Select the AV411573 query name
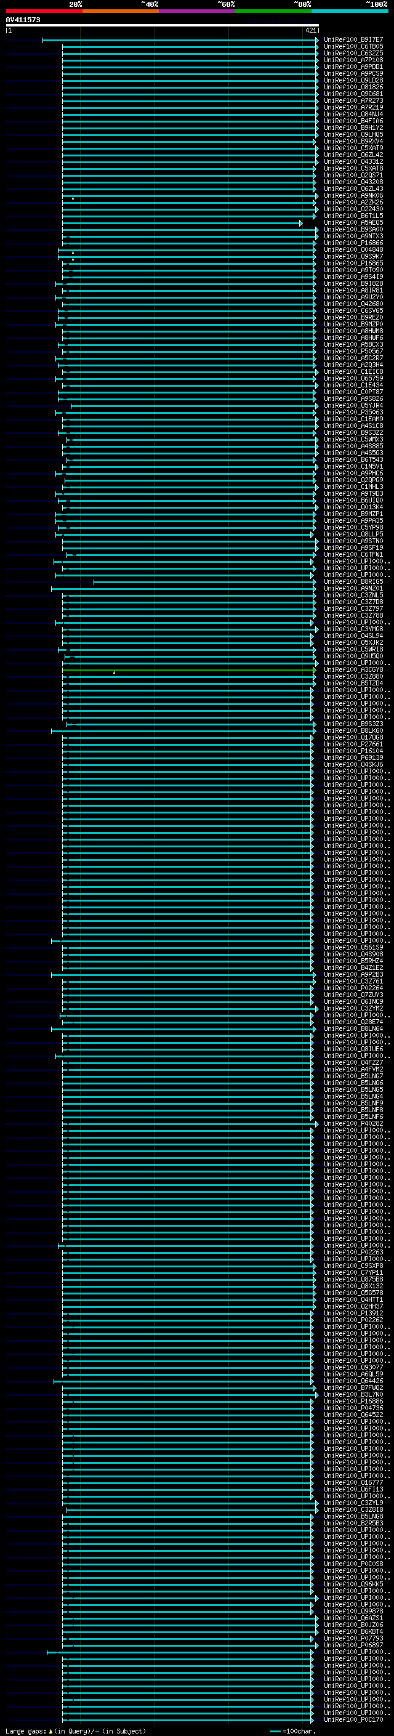Viewport: 394px width, 1736px height. click(23, 20)
